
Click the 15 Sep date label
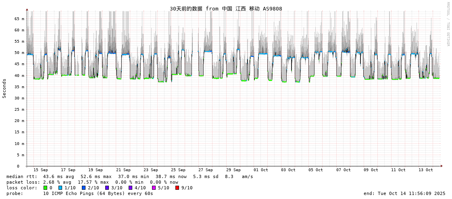(x=40, y=170)
